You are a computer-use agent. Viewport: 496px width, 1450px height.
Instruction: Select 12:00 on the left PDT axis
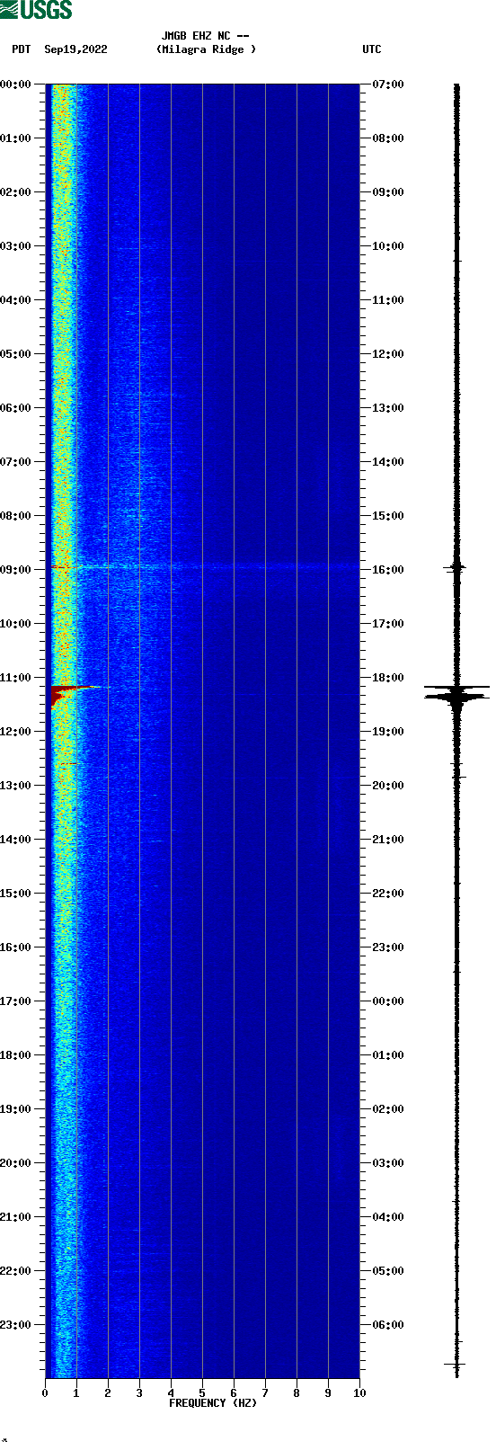tap(15, 732)
